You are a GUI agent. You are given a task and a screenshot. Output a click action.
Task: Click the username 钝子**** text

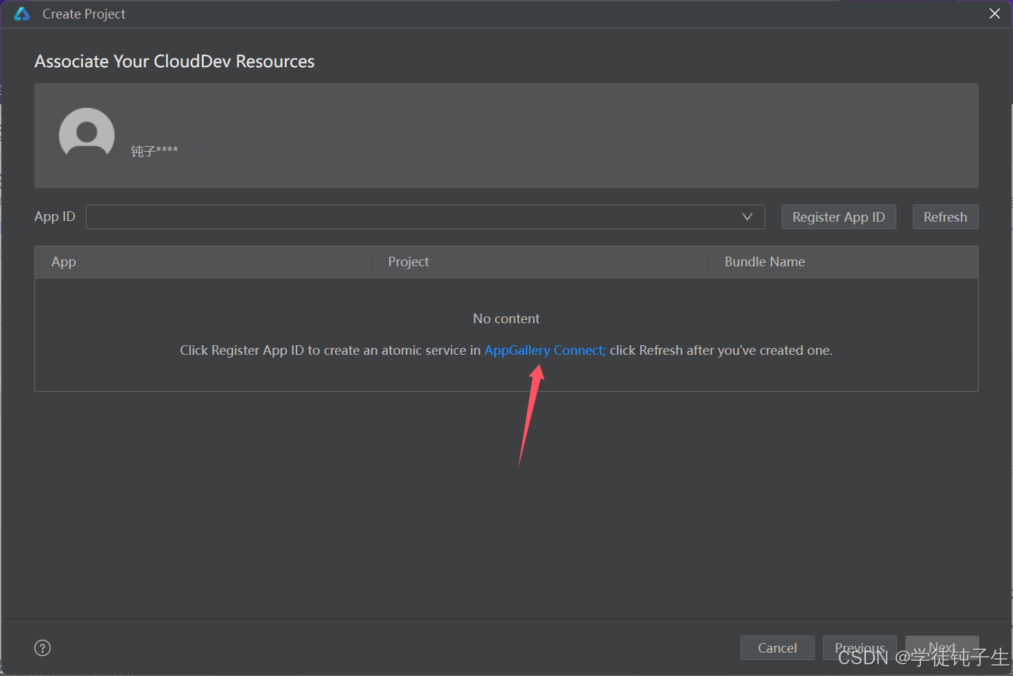tap(154, 151)
